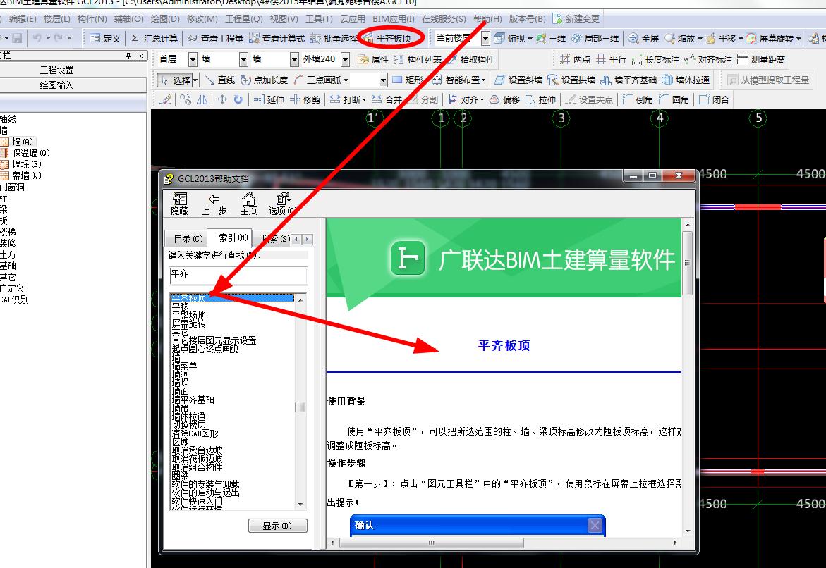Click 设置拱墙 tool

click(571, 80)
